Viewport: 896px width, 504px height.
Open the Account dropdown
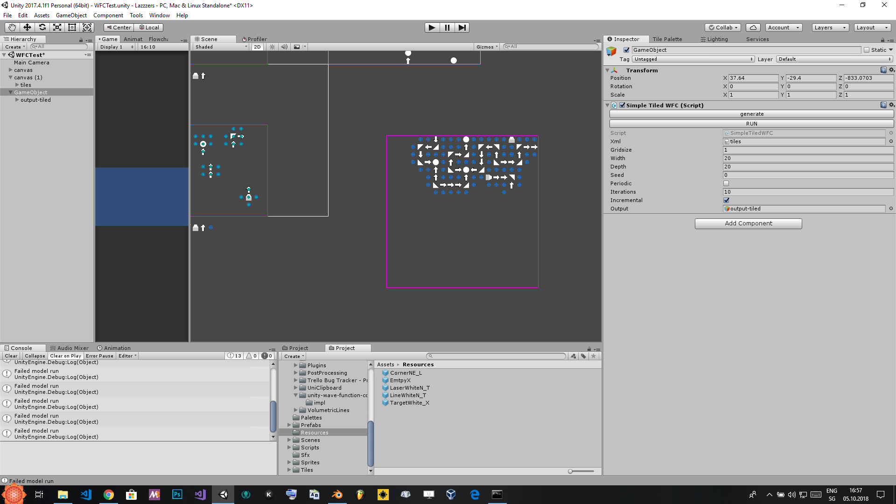tap(784, 28)
